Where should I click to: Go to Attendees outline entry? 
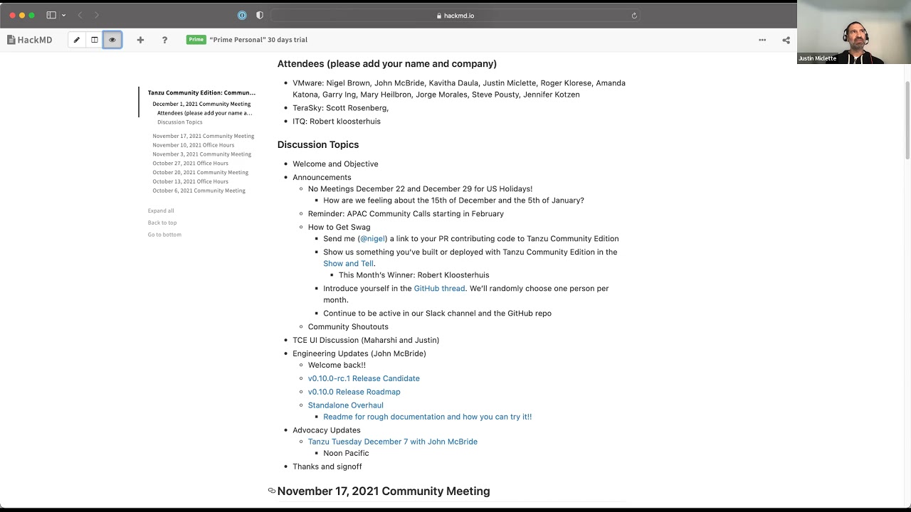pyautogui.click(x=204, y=113)
